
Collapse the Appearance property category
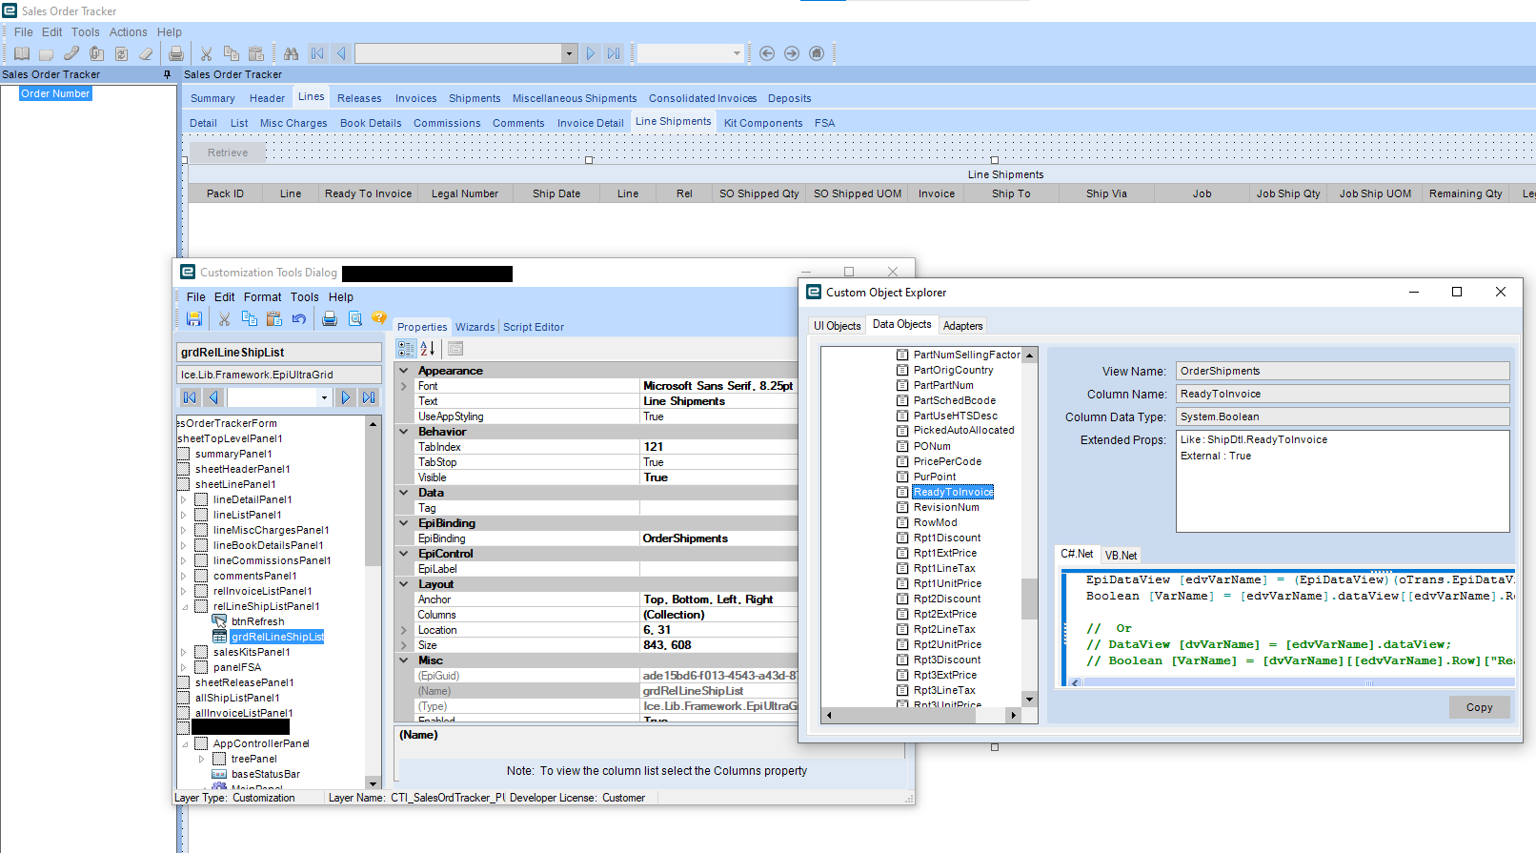(403, 371)
